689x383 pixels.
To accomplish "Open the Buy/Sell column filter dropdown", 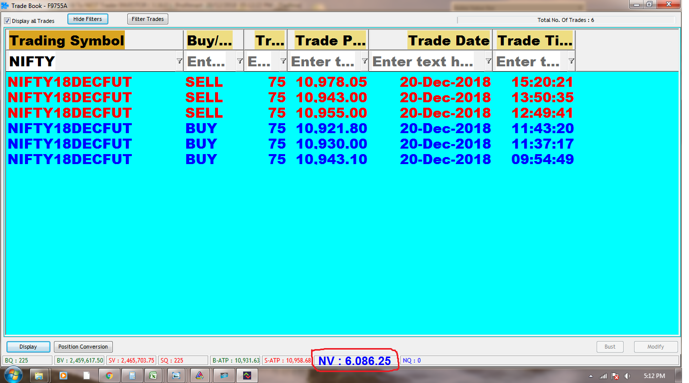I will [240, 61].
